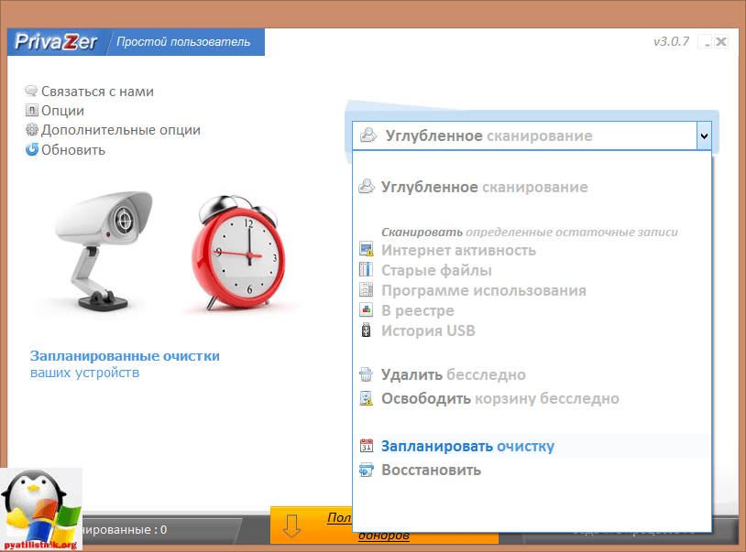The height and width of the screenshot is (552, 746).
Task: Click the orange download arrow icon
Action: coord(291,525)
